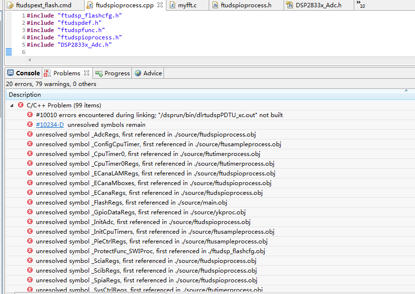Click the Console tab monitor icon
The image size is (415, 294).
click(x=10, y=73)
